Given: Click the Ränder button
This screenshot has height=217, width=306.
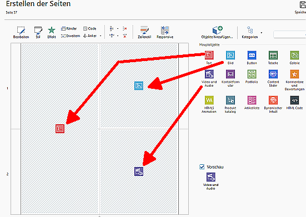Looking at the screenshot, I should (x=69, y=29).
